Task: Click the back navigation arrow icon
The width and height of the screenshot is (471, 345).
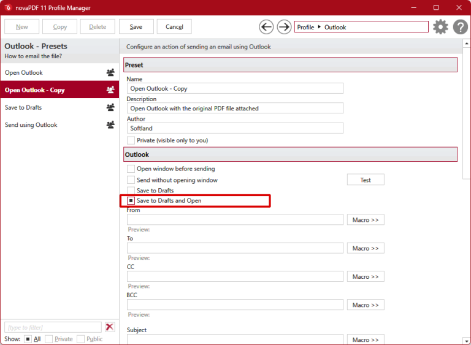Action: [x=266, y=27]
